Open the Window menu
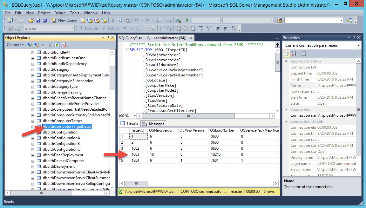The width and height of the screenshot is (366, 208). pos(90,13)
